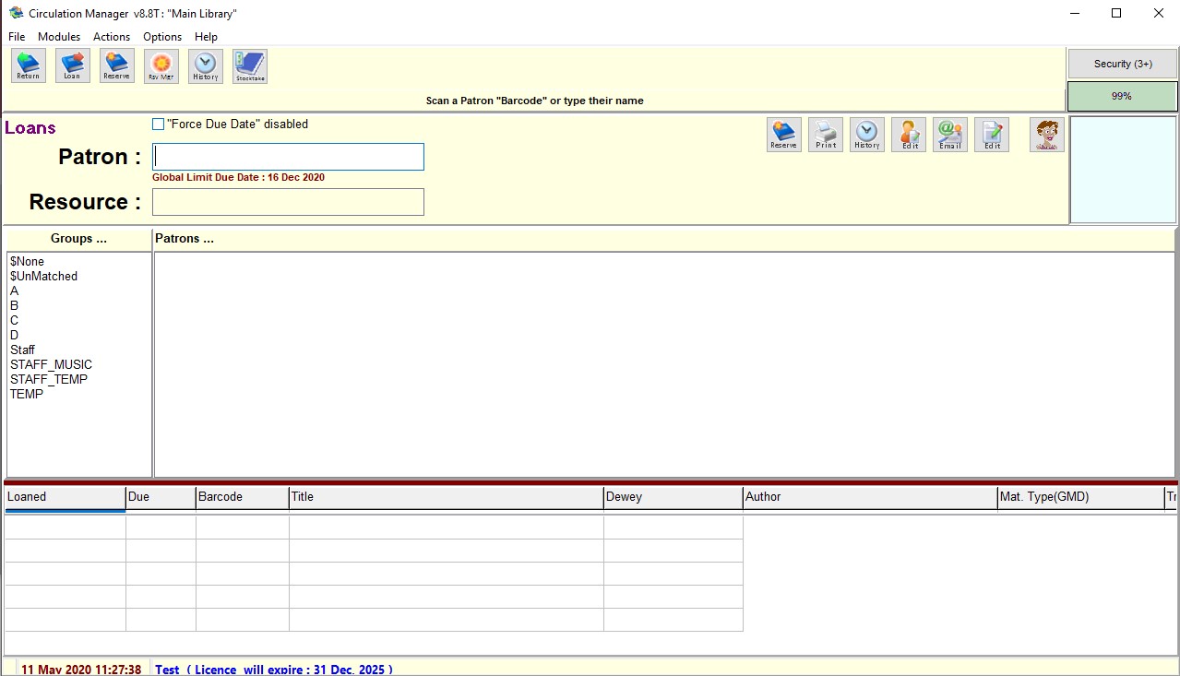Open the Options menu

point(162,36)
